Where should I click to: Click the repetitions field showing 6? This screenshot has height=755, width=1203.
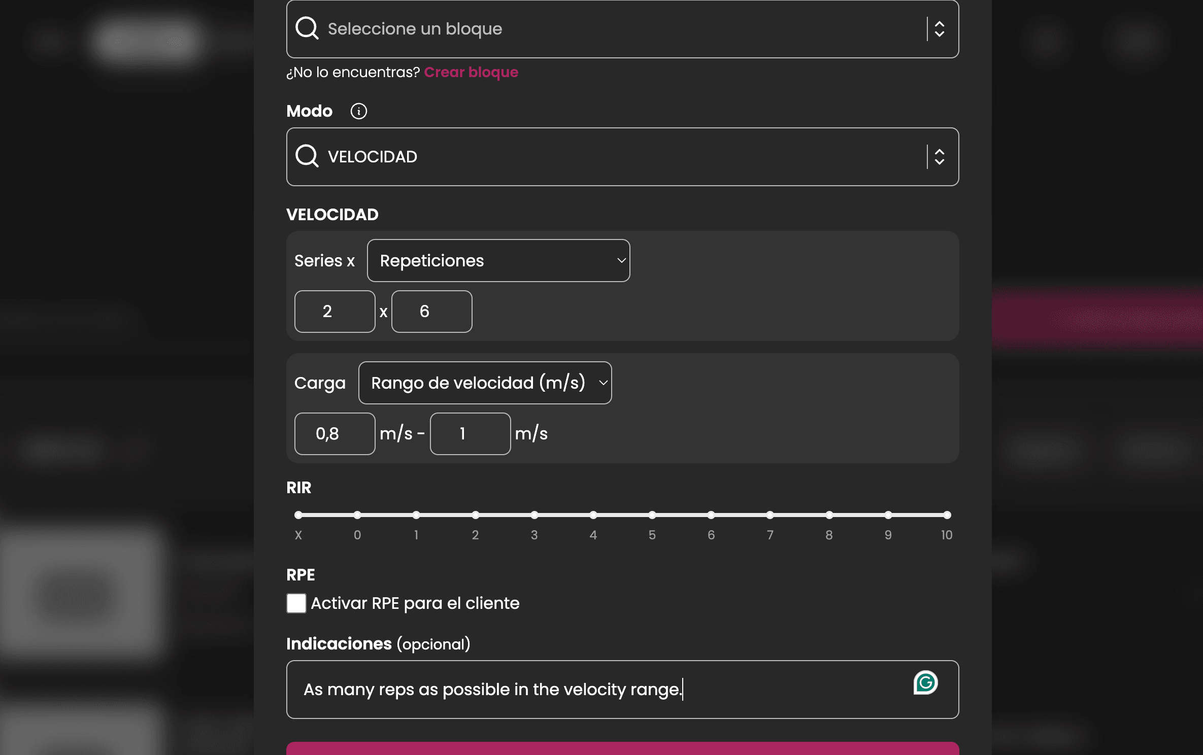tap(431, 312)
